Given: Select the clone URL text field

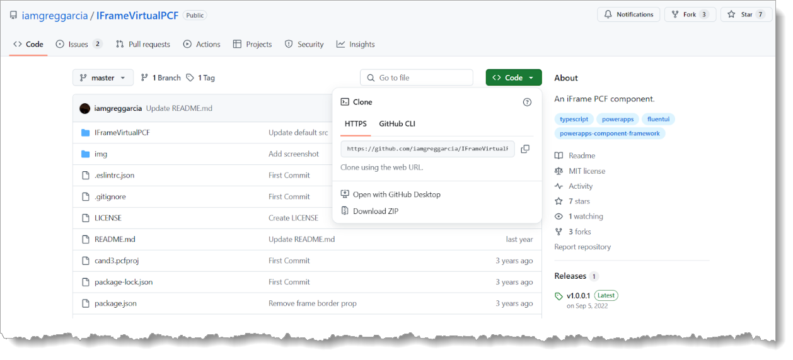Looking at the screenshot, I should click(x=427, y=149).
